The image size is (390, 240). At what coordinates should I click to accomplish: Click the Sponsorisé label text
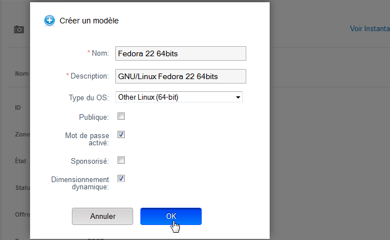tap(90, 161)
